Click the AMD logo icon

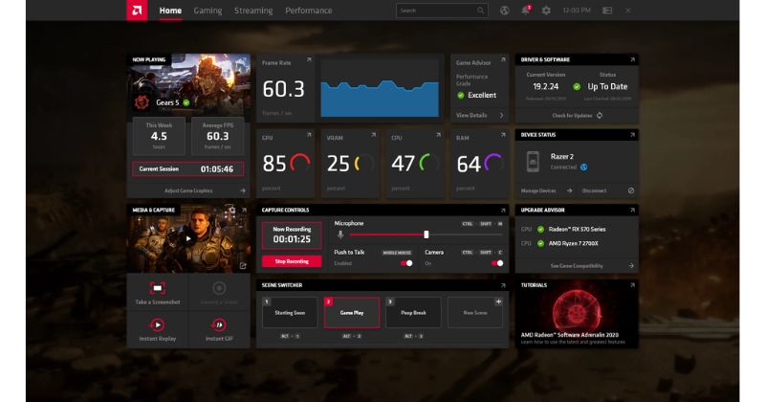coord(137,11)
